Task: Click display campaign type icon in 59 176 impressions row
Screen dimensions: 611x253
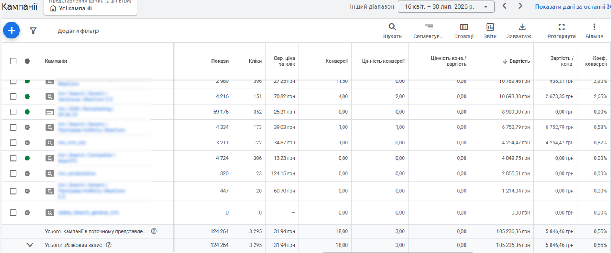Action: (50, 112)
